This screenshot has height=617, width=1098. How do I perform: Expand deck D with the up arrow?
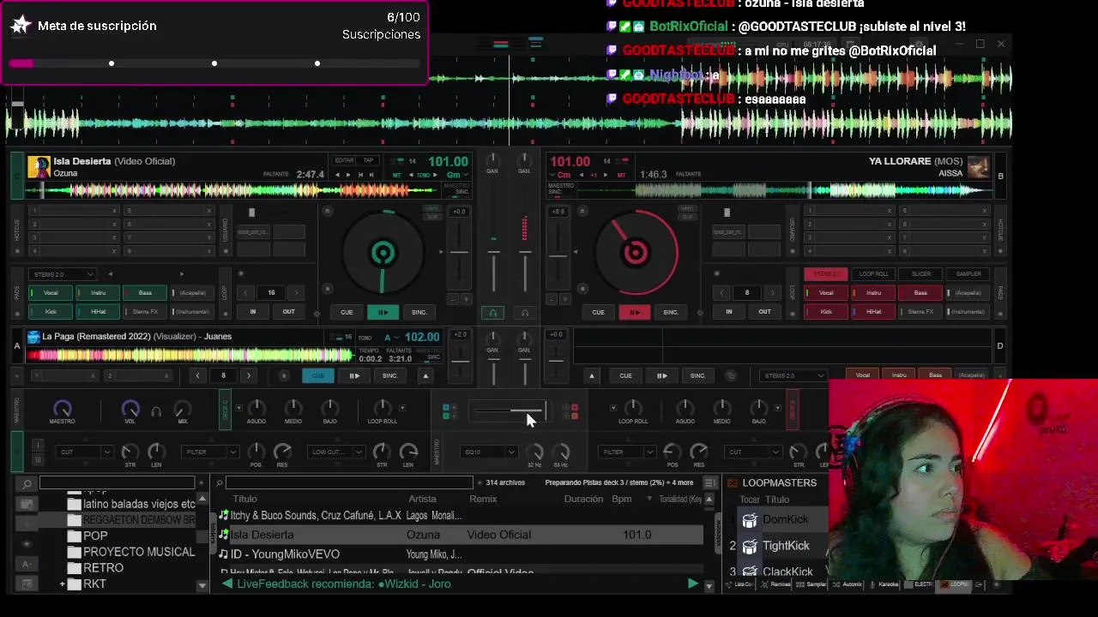pos(591,375)
